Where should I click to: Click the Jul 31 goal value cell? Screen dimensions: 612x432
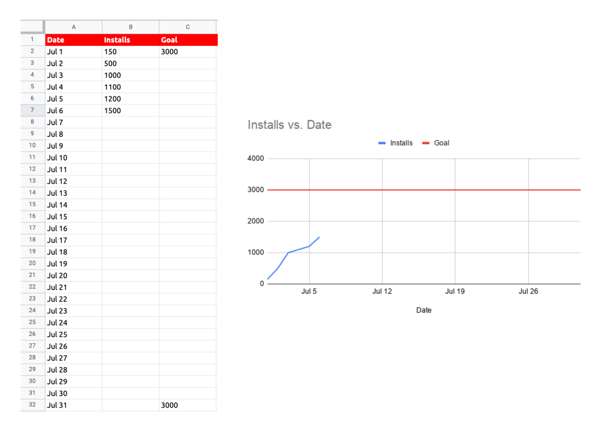point(188,405)
